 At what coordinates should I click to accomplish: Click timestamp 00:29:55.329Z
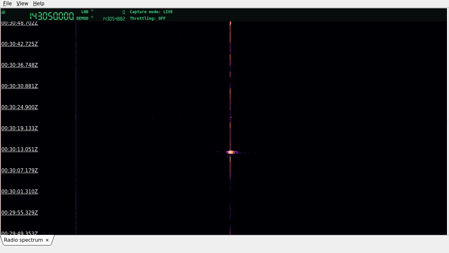tap(20, 213)
